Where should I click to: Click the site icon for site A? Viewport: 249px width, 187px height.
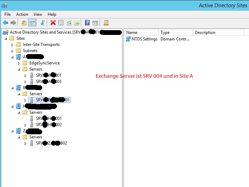click(x=19, y=57)
